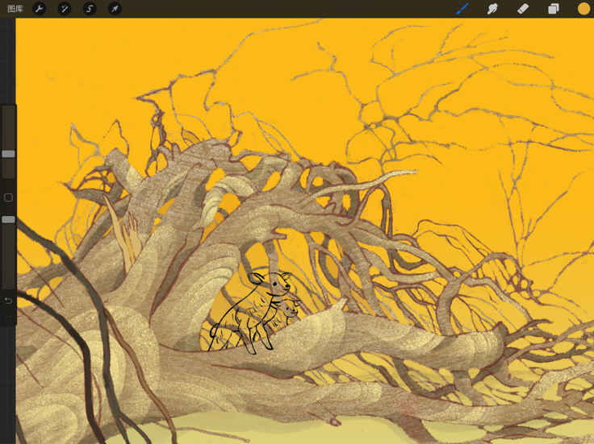Click the brush size slider handle

coord(8,154)
